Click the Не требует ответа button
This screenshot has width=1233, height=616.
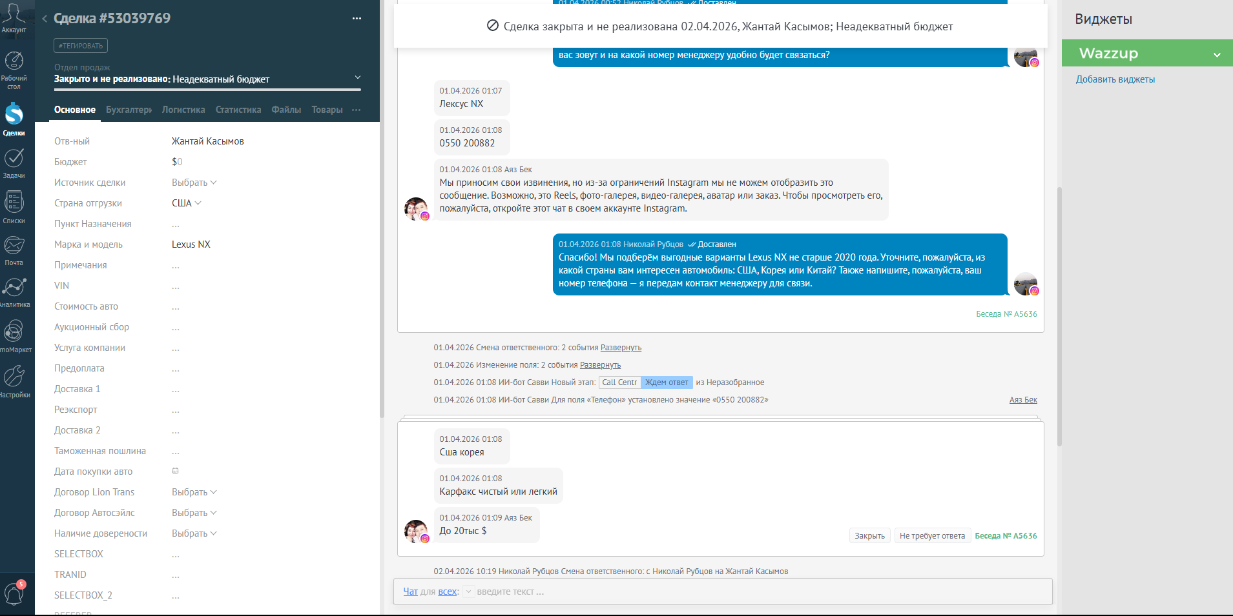click(x=932, y=536)
